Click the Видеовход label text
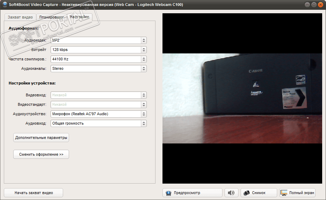Screen dimensions: 326x200 coord(36,95)
